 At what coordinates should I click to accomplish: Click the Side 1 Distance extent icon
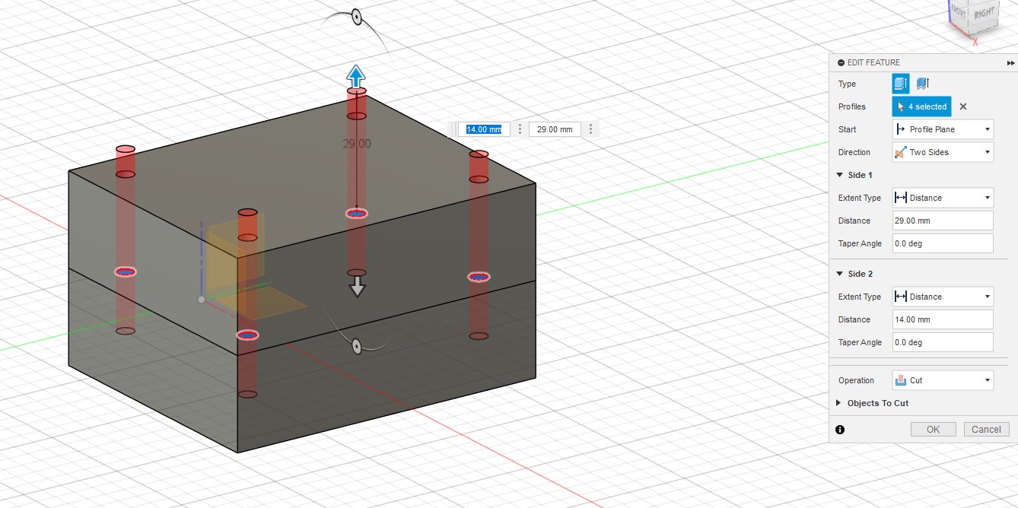click(x=901, y=198)
